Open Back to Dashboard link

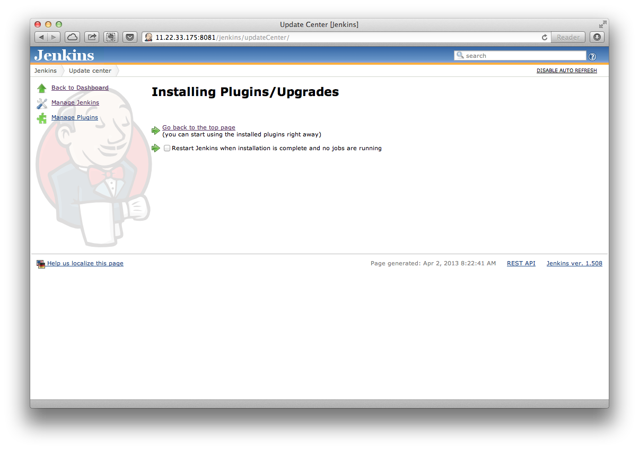pos(80,88)
